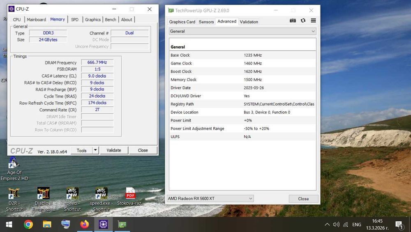411x232 pixels.
Task: Open the Windows Start menu
Action: coord(9,225)
